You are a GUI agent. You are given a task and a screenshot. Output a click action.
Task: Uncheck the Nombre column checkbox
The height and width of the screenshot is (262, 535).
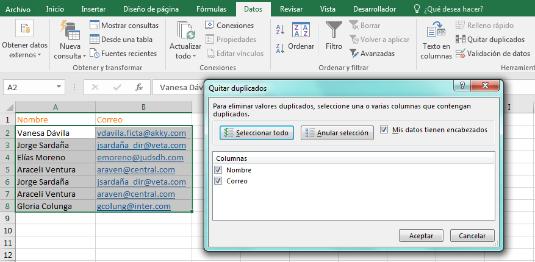click(218, 170)
